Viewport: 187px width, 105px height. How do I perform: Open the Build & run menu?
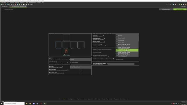pyautogui.click(x=22, y=3)
